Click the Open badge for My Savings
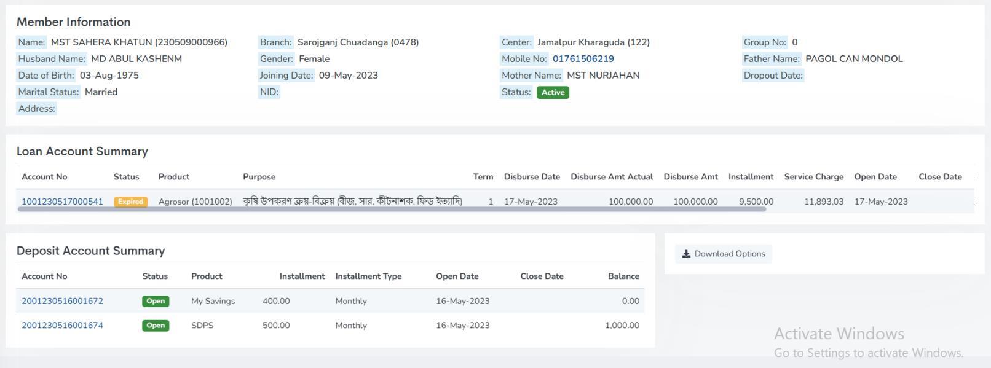 [156, 301]
